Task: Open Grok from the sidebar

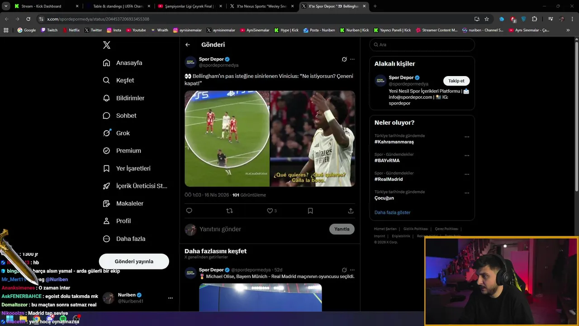Action: tap(116, 133)
